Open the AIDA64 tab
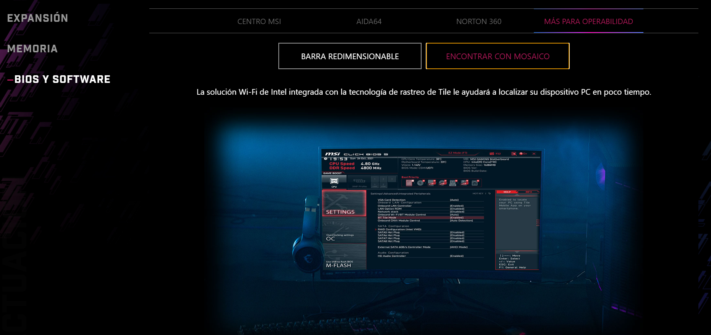 369,21
